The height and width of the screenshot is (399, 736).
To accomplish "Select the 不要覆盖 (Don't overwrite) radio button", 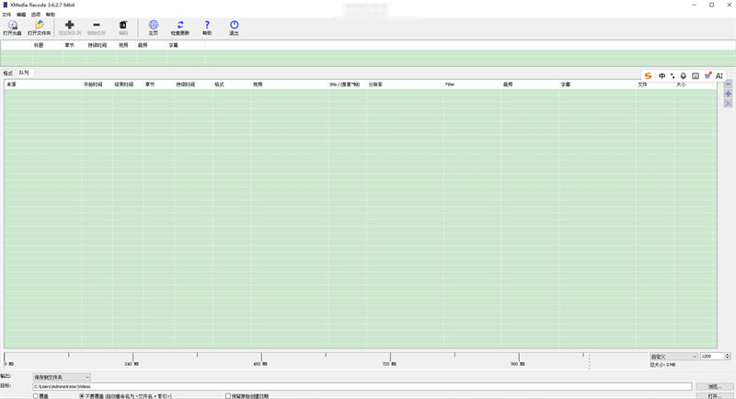I will click(82, 395).
